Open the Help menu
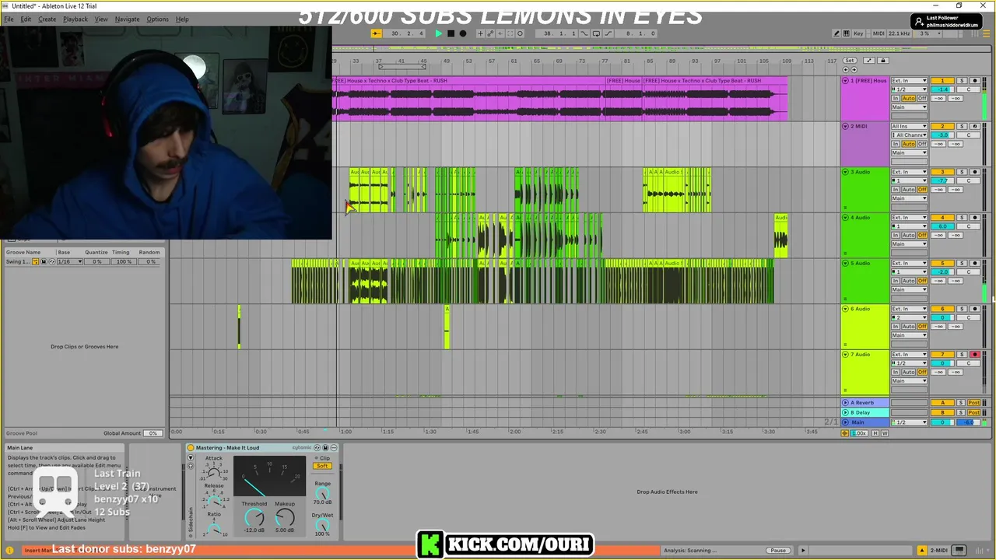This screenshot has width=996, height=560. (x=182, y=19)
